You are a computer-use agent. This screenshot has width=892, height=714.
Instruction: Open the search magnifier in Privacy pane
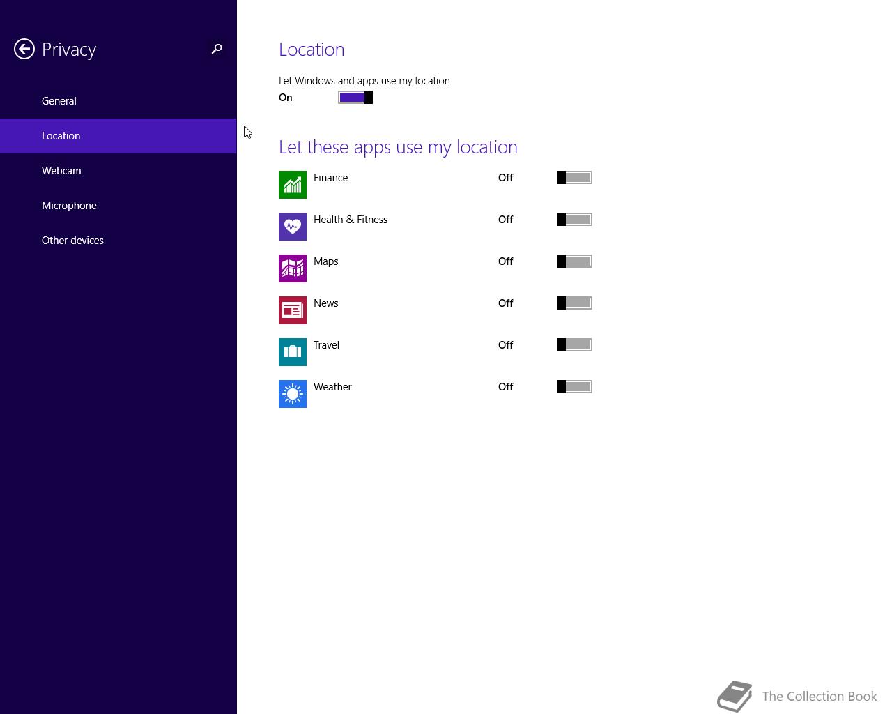217,49
